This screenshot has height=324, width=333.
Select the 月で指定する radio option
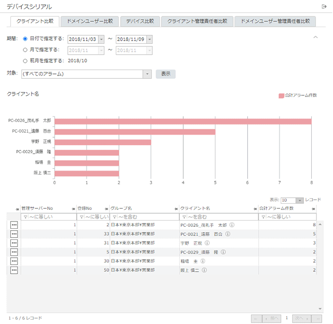tap(25, 49)
